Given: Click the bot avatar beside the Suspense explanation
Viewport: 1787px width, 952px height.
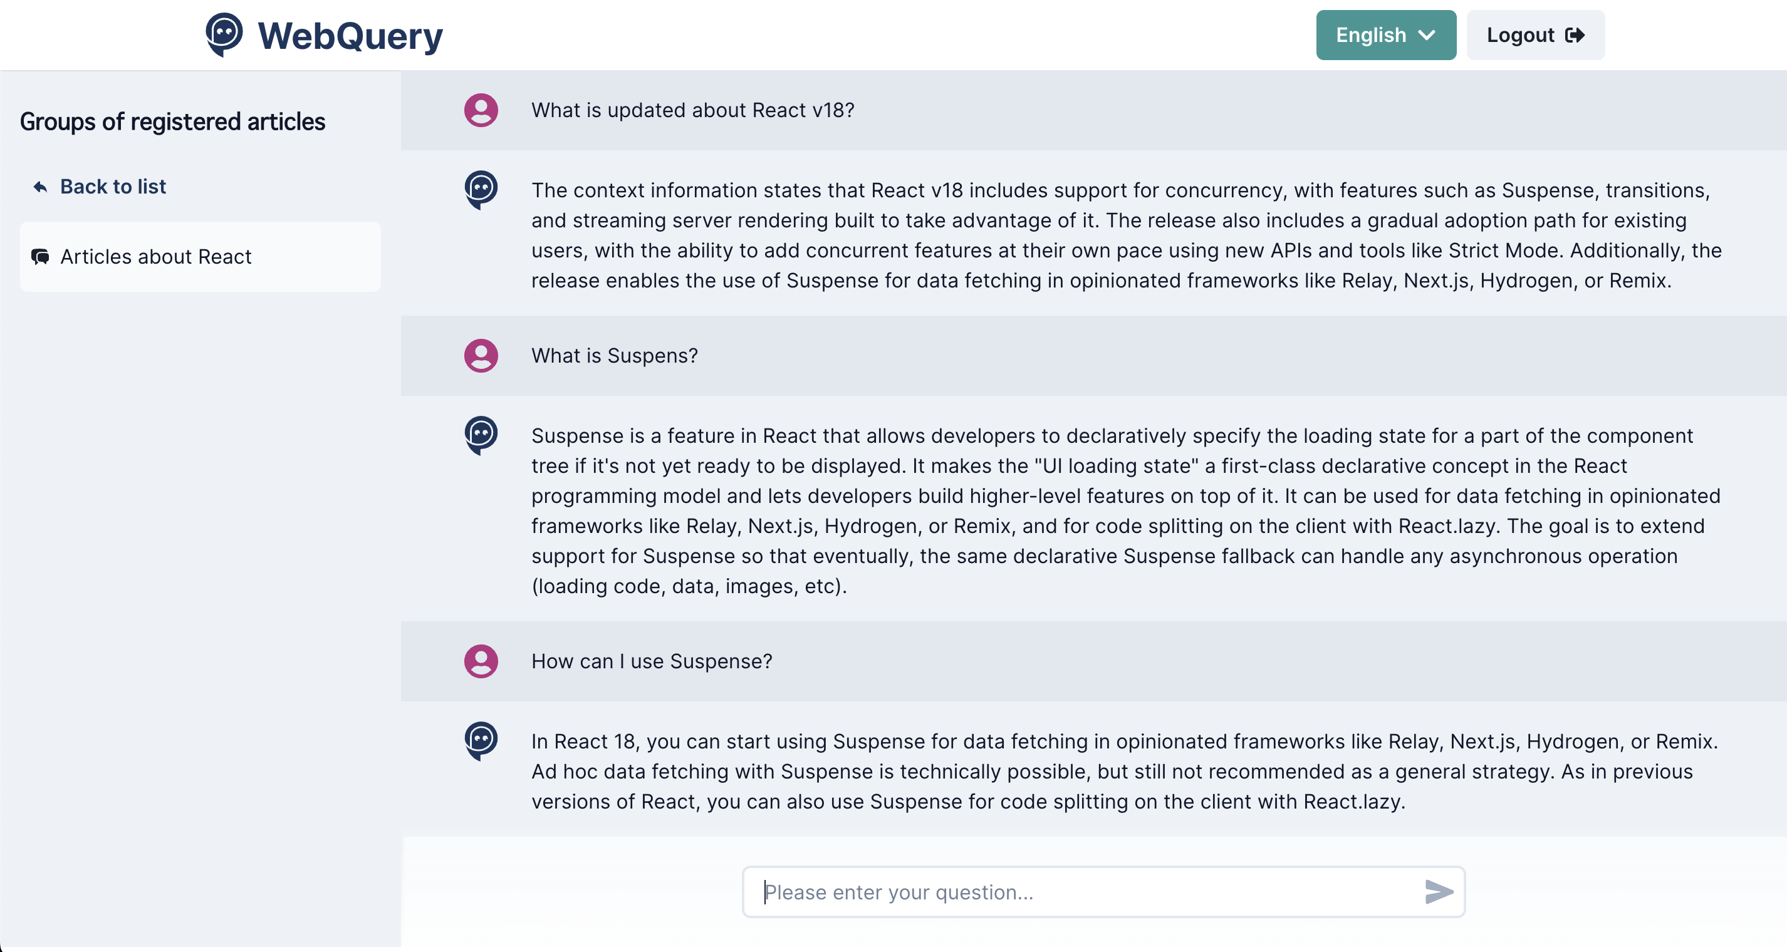Looking at the screenshot, I should (481, 435).
